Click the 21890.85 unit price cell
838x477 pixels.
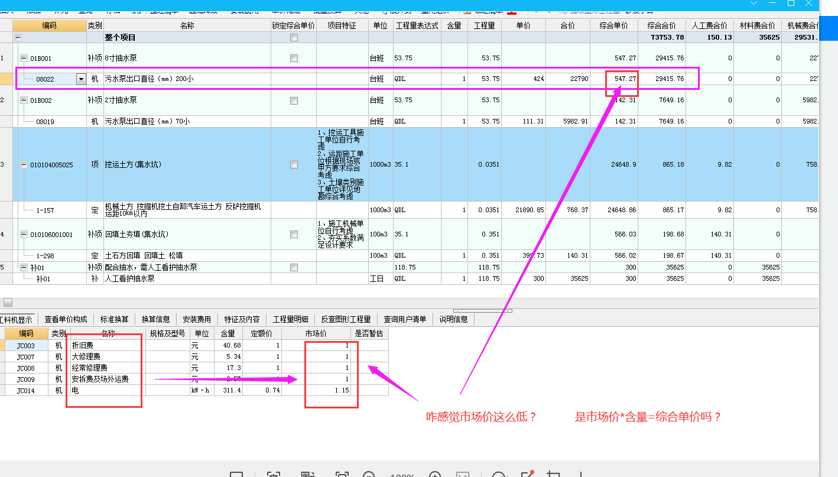pyautogui.click(x=524, y=210)
